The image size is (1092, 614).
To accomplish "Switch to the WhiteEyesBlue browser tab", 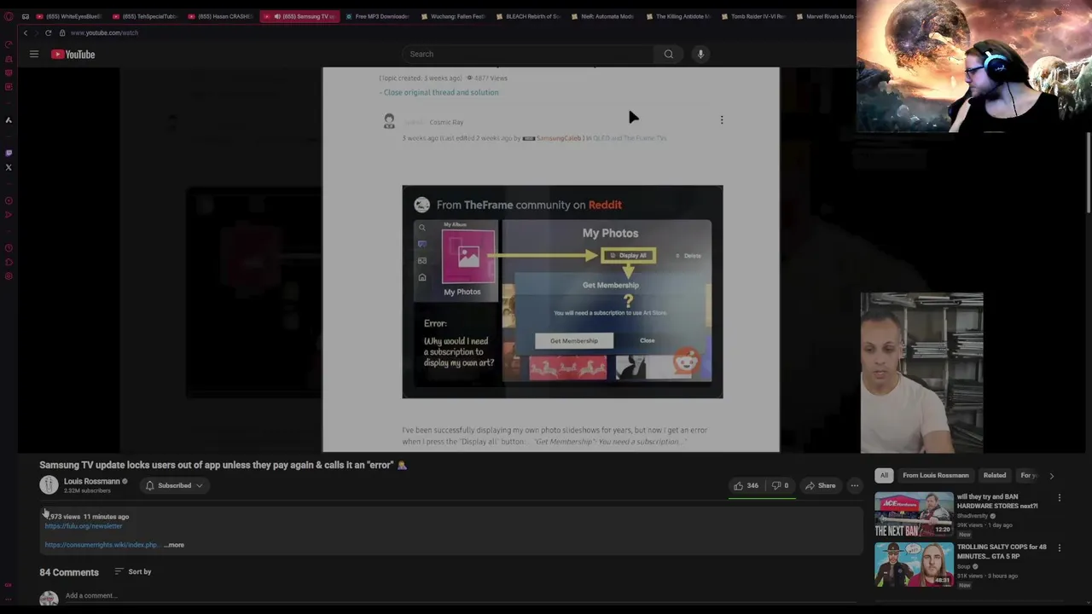I will (x=69, y=16).
